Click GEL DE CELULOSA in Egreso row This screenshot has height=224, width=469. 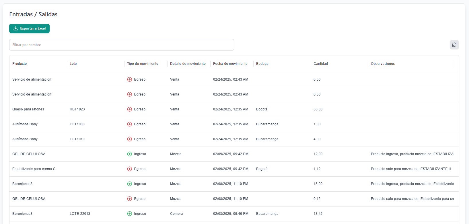coord(29,199)
